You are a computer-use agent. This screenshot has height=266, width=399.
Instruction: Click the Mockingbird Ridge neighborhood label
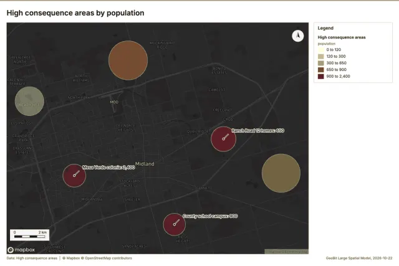162,45
